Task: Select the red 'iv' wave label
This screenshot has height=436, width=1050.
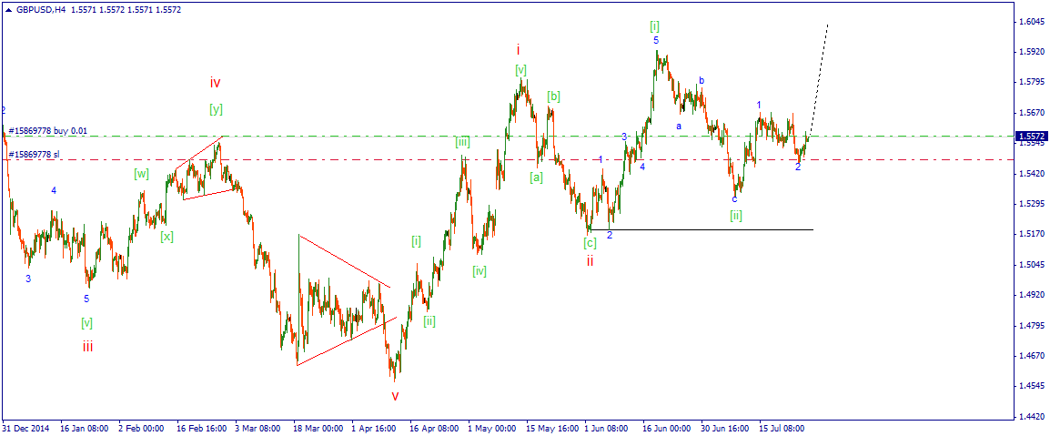Action: tap(215, 83)
